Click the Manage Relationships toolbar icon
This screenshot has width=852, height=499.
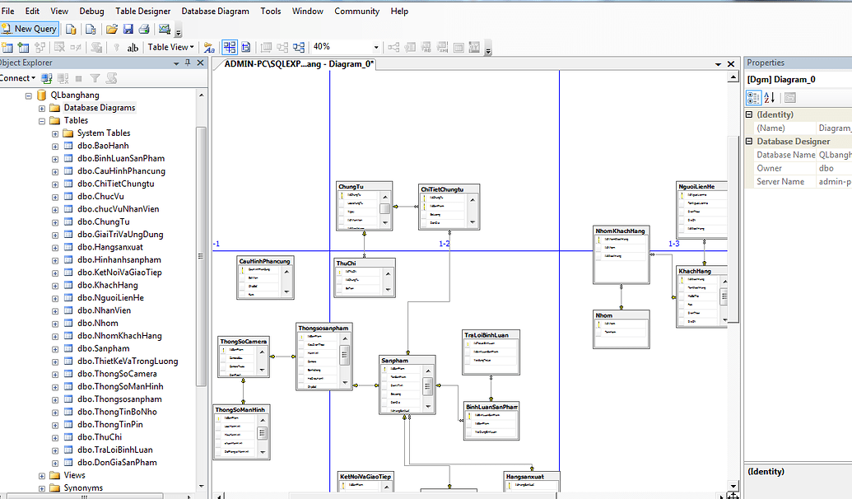(x=394, y=47)
